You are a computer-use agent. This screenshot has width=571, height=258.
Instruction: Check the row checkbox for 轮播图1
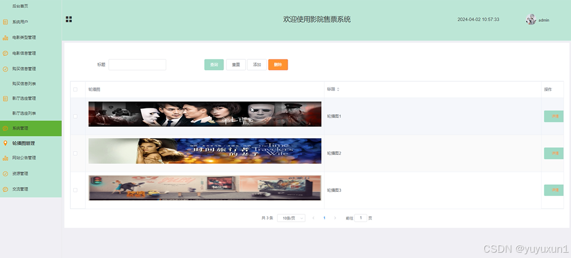75,116
